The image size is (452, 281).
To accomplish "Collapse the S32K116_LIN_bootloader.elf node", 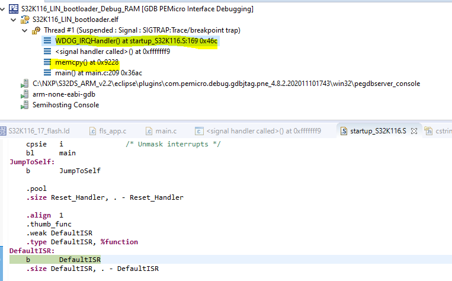I will [x=13, y=20].
